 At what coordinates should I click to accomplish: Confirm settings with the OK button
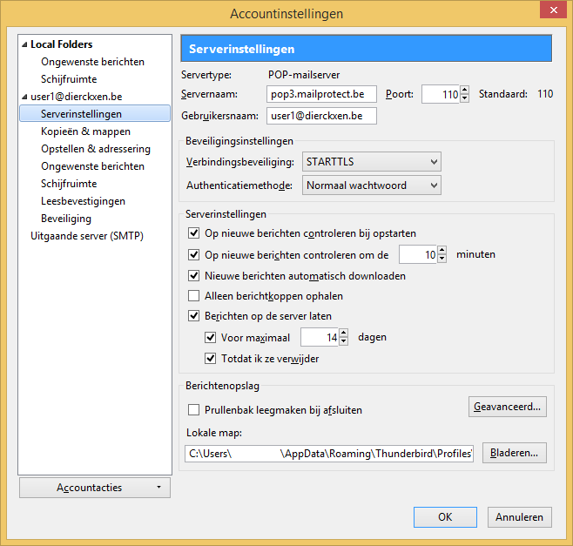[445, 516]
